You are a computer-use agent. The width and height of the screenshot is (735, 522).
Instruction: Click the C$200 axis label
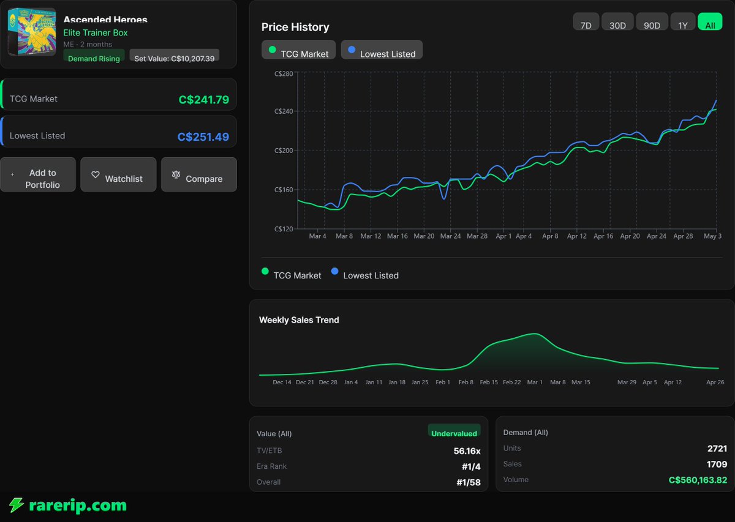tap(284, 151)
